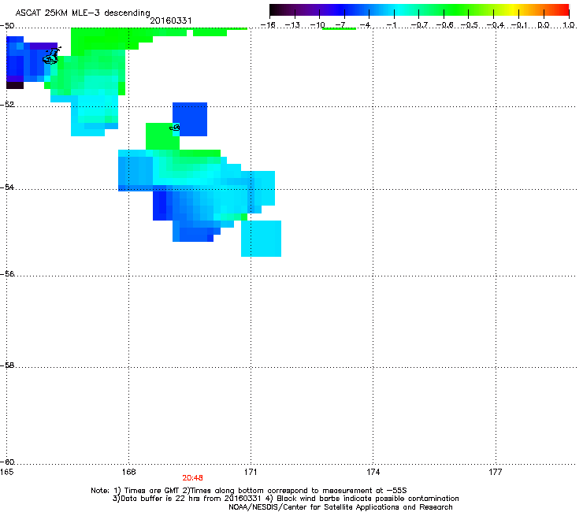Click the note line about 'Data buffer is 22 hrs'

click(x=285, y=499)
